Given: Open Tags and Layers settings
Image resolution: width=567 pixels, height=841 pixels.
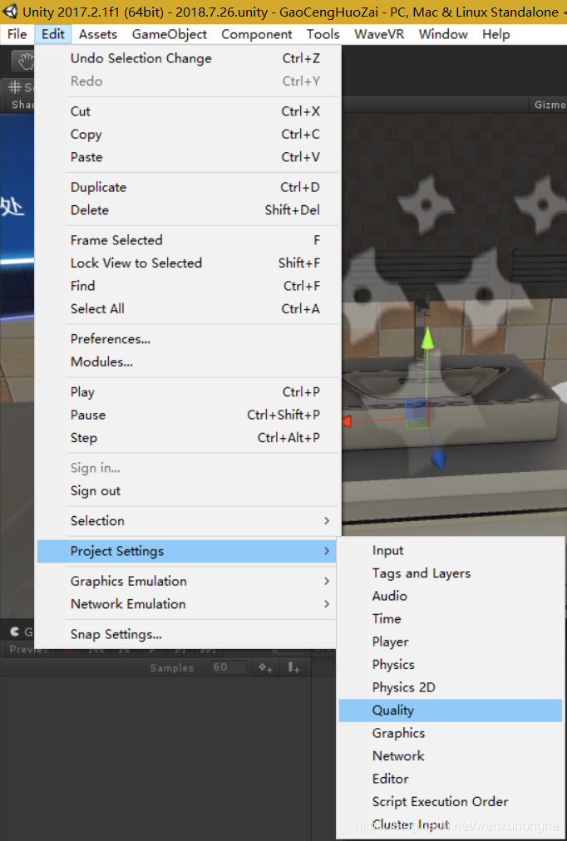Looking at the screenshot, I should click(450, 573).
